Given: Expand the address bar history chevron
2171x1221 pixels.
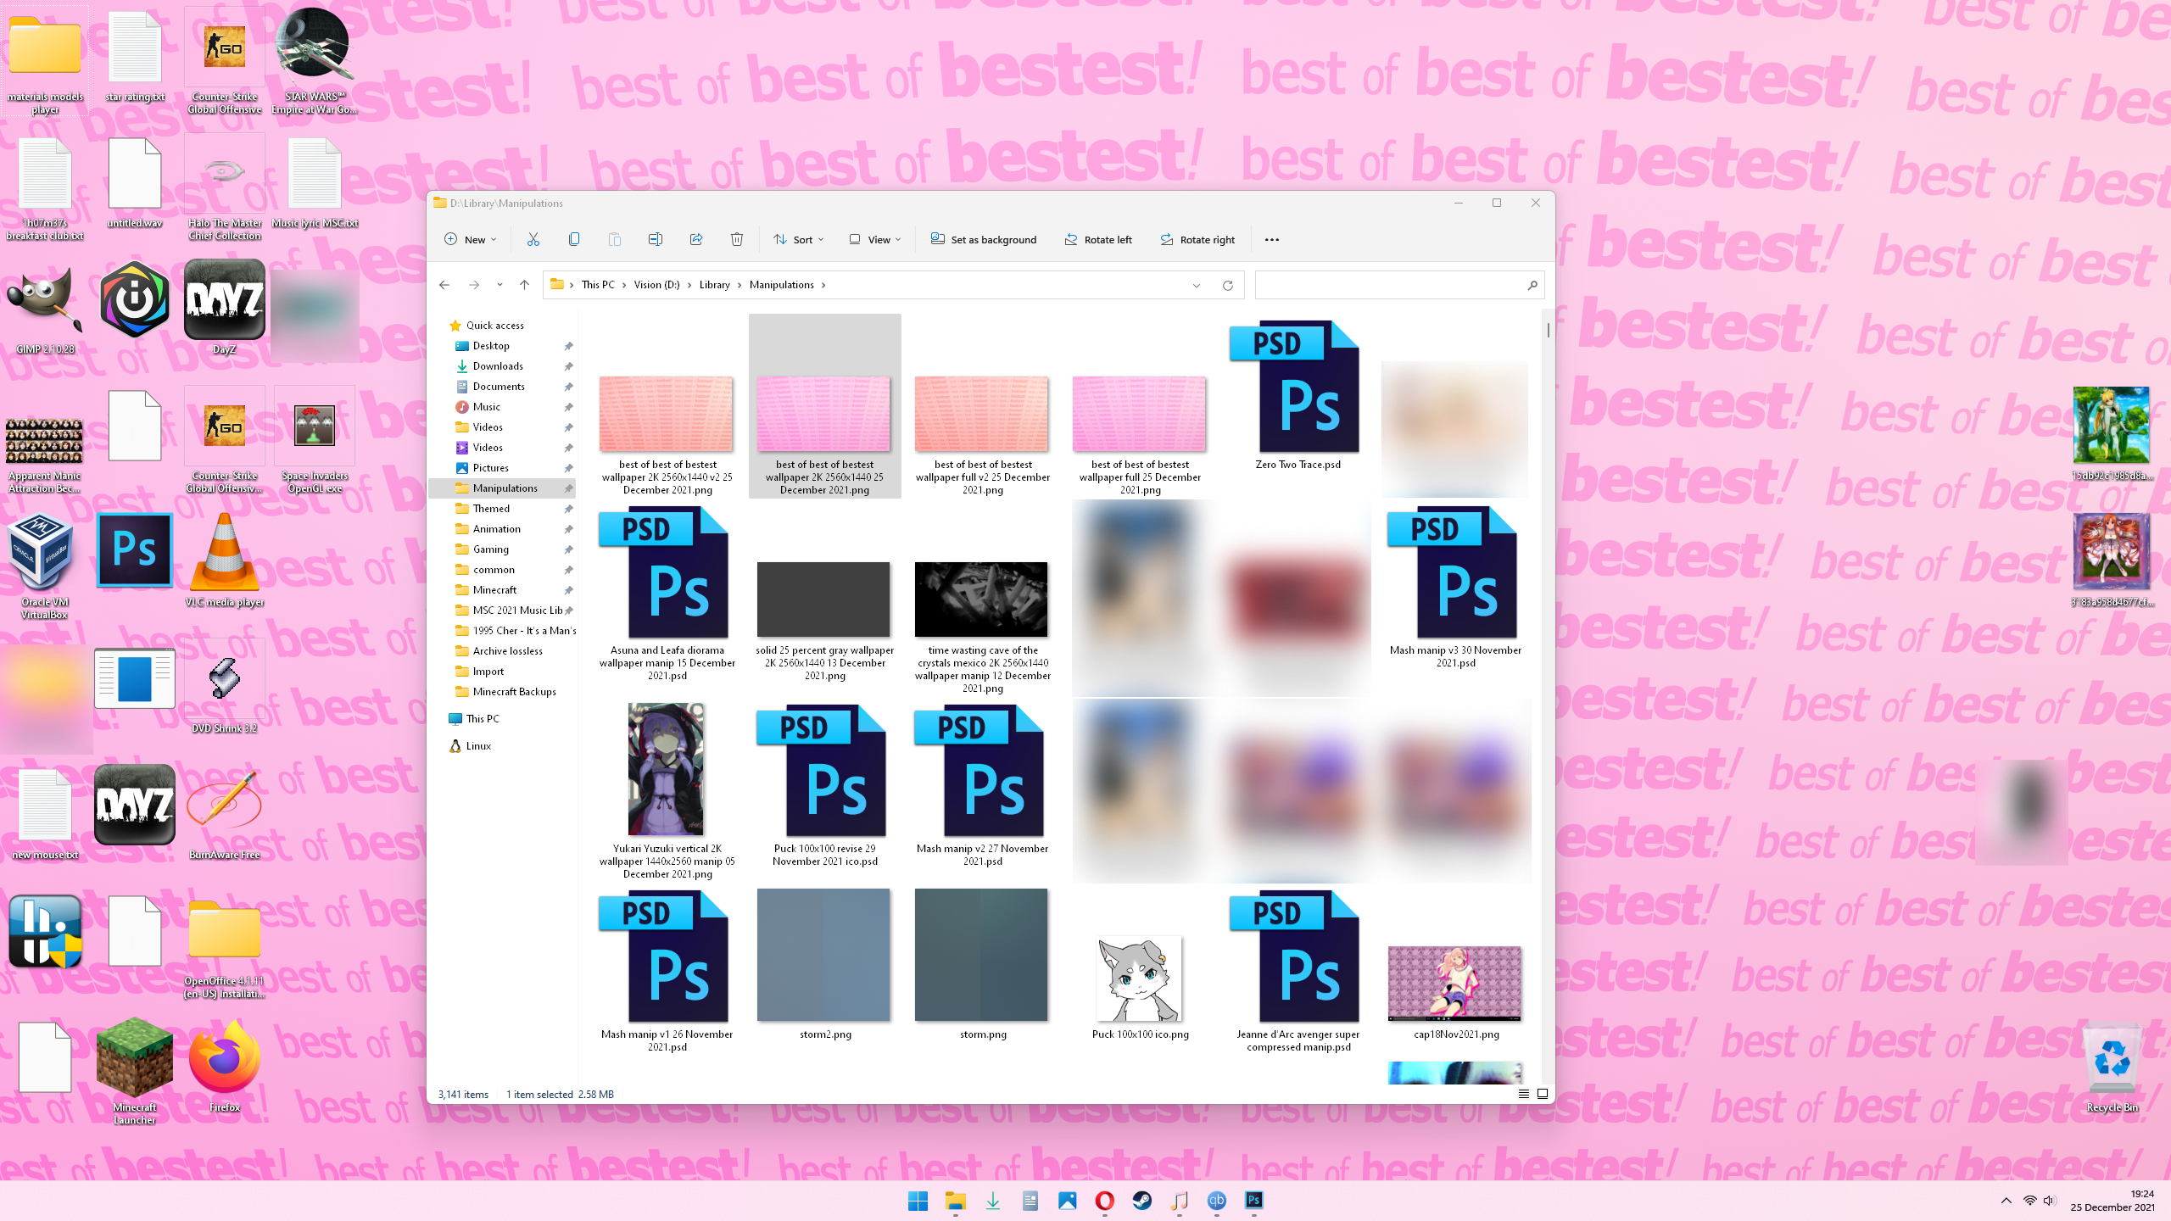Looking at the screenshot, I should coord(1197,285).
